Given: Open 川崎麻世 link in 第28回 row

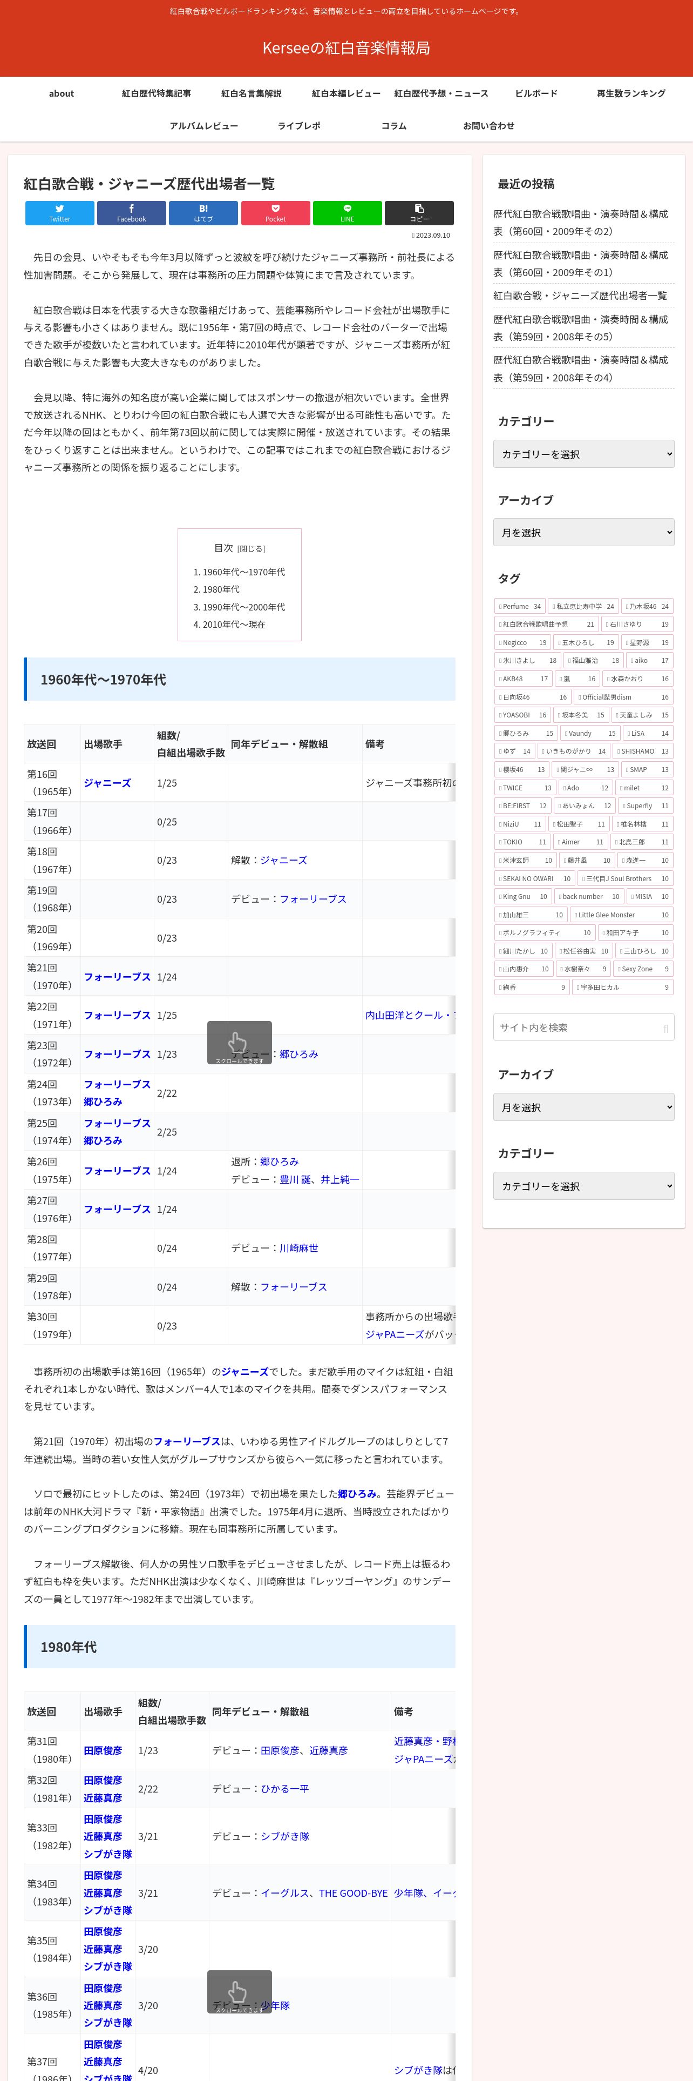Looking at the screenshot, I should click(298, 1248).
